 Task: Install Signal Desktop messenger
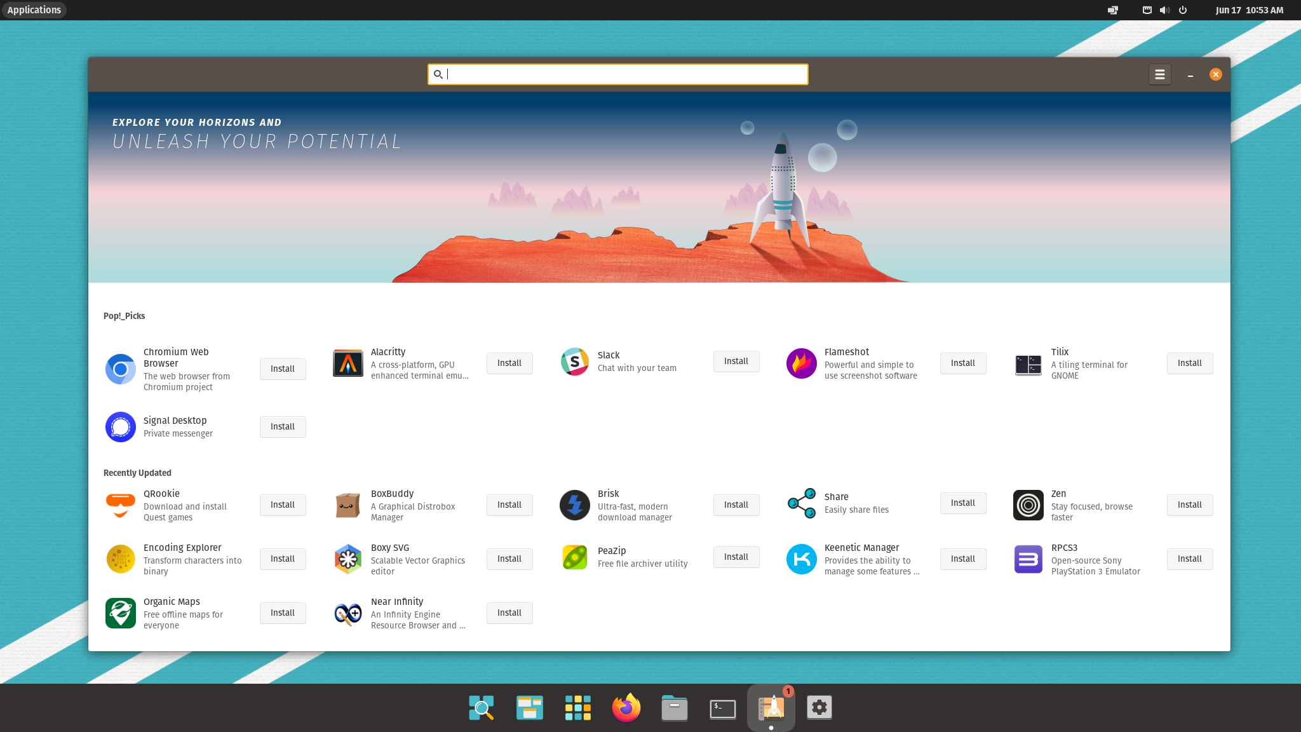(283, 427)
